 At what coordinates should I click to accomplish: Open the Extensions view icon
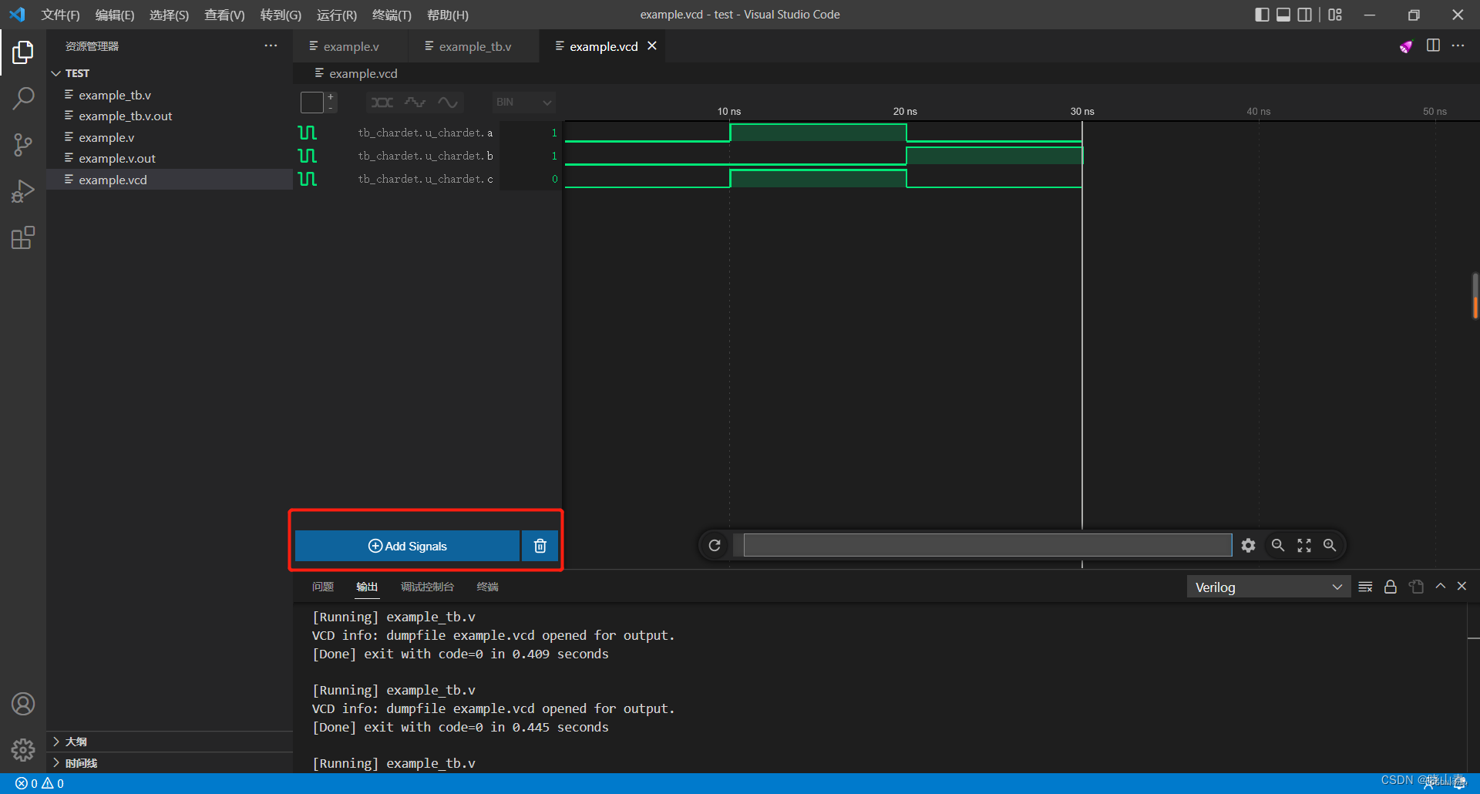[23, 237]
